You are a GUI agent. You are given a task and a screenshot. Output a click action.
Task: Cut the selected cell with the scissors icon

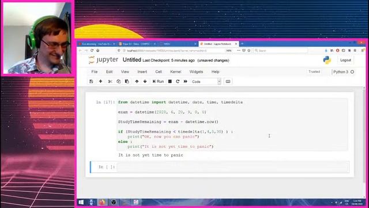(x=110, y=81)
